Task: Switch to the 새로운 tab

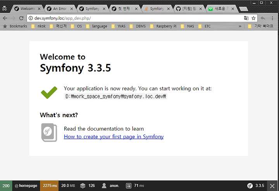Action: [221, 9]
